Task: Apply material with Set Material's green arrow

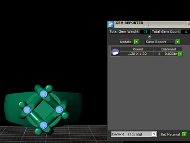Action: pos(184,134)
